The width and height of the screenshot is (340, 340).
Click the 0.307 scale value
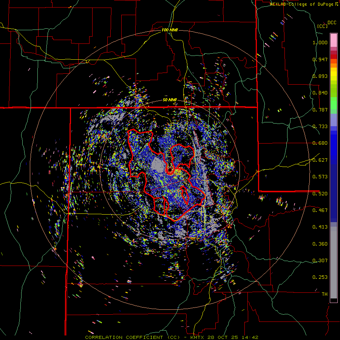pyautogui.click(x=320, y=261)
